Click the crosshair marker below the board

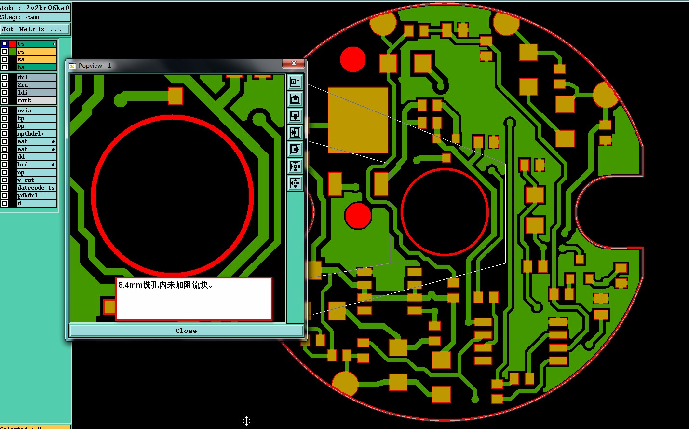(x=246, y=421)
